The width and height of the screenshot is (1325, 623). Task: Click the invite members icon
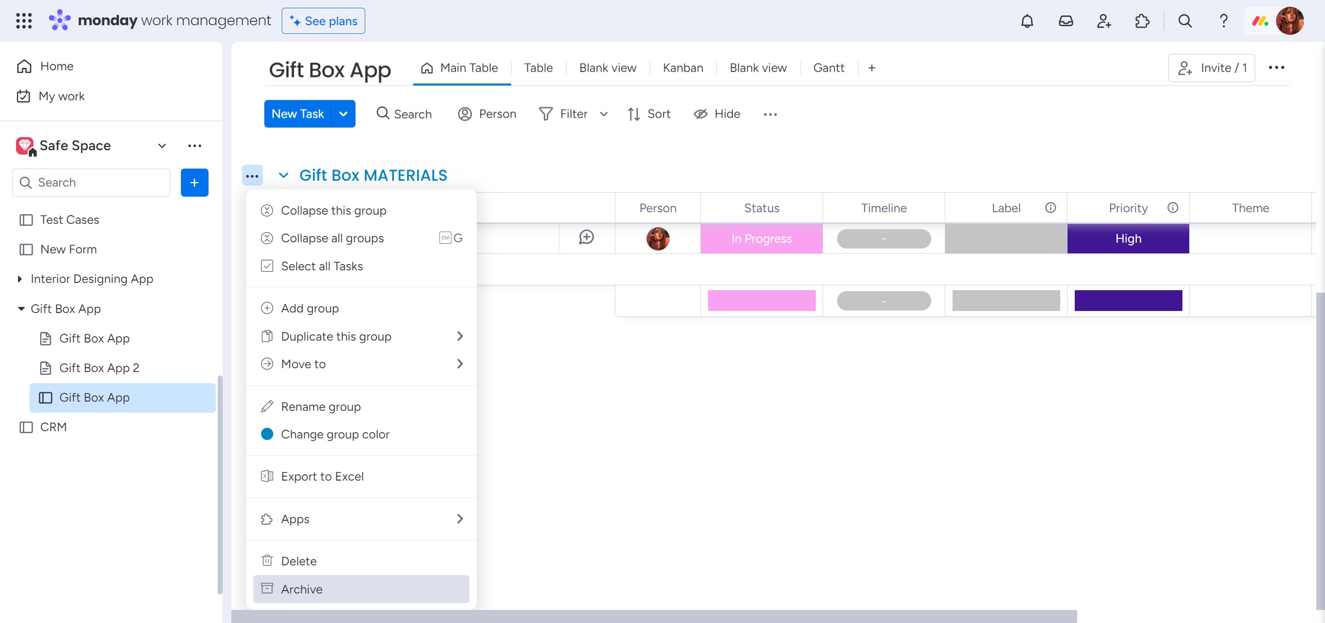1103,21
